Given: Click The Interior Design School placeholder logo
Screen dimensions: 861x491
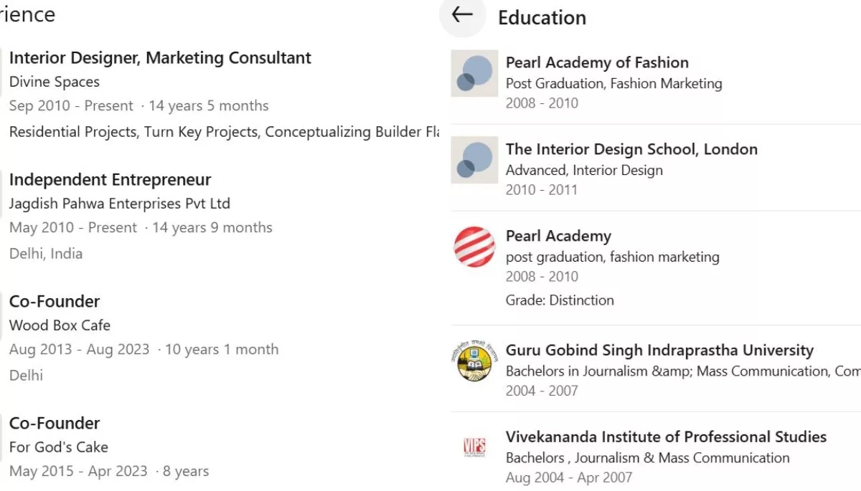Looking at the screenshot, I should [x=474, y=160].
